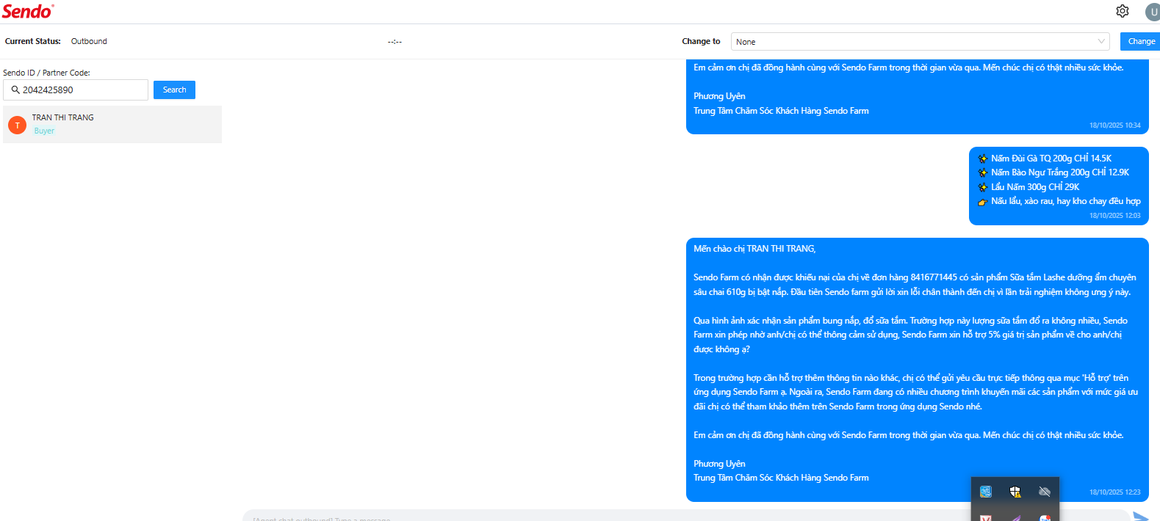Screen dimensions: 1160x521
Task: Click sparkle emoji beside Lẩu Nấm line
Action: point(982,187)
